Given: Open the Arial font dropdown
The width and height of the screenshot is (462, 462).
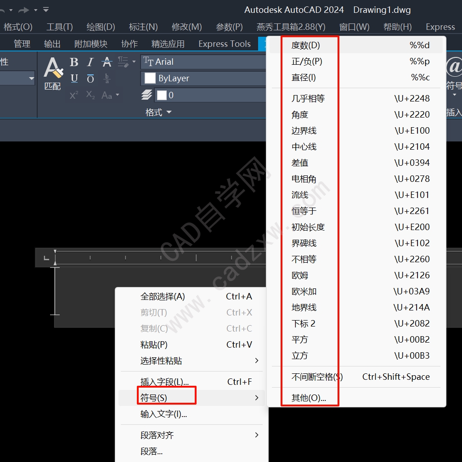Looking at the screenshot, I should 203,62.
